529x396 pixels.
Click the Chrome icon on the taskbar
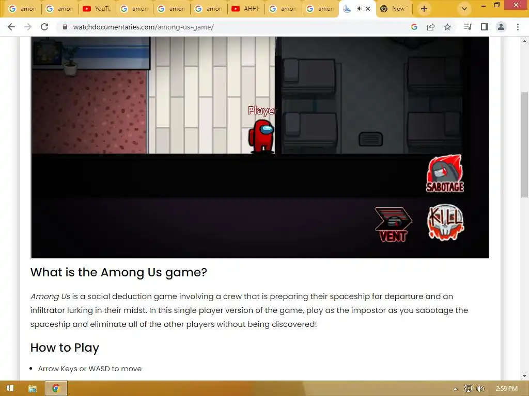tap(56, 388)
